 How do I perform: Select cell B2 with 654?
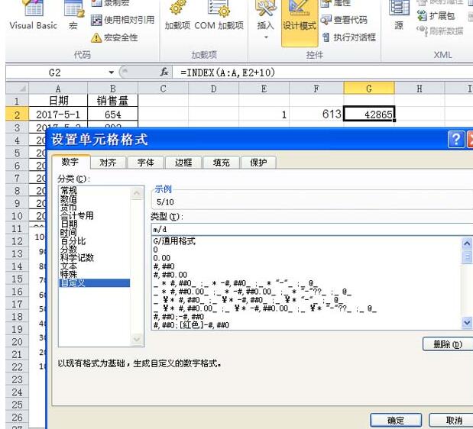coord(112,115)
